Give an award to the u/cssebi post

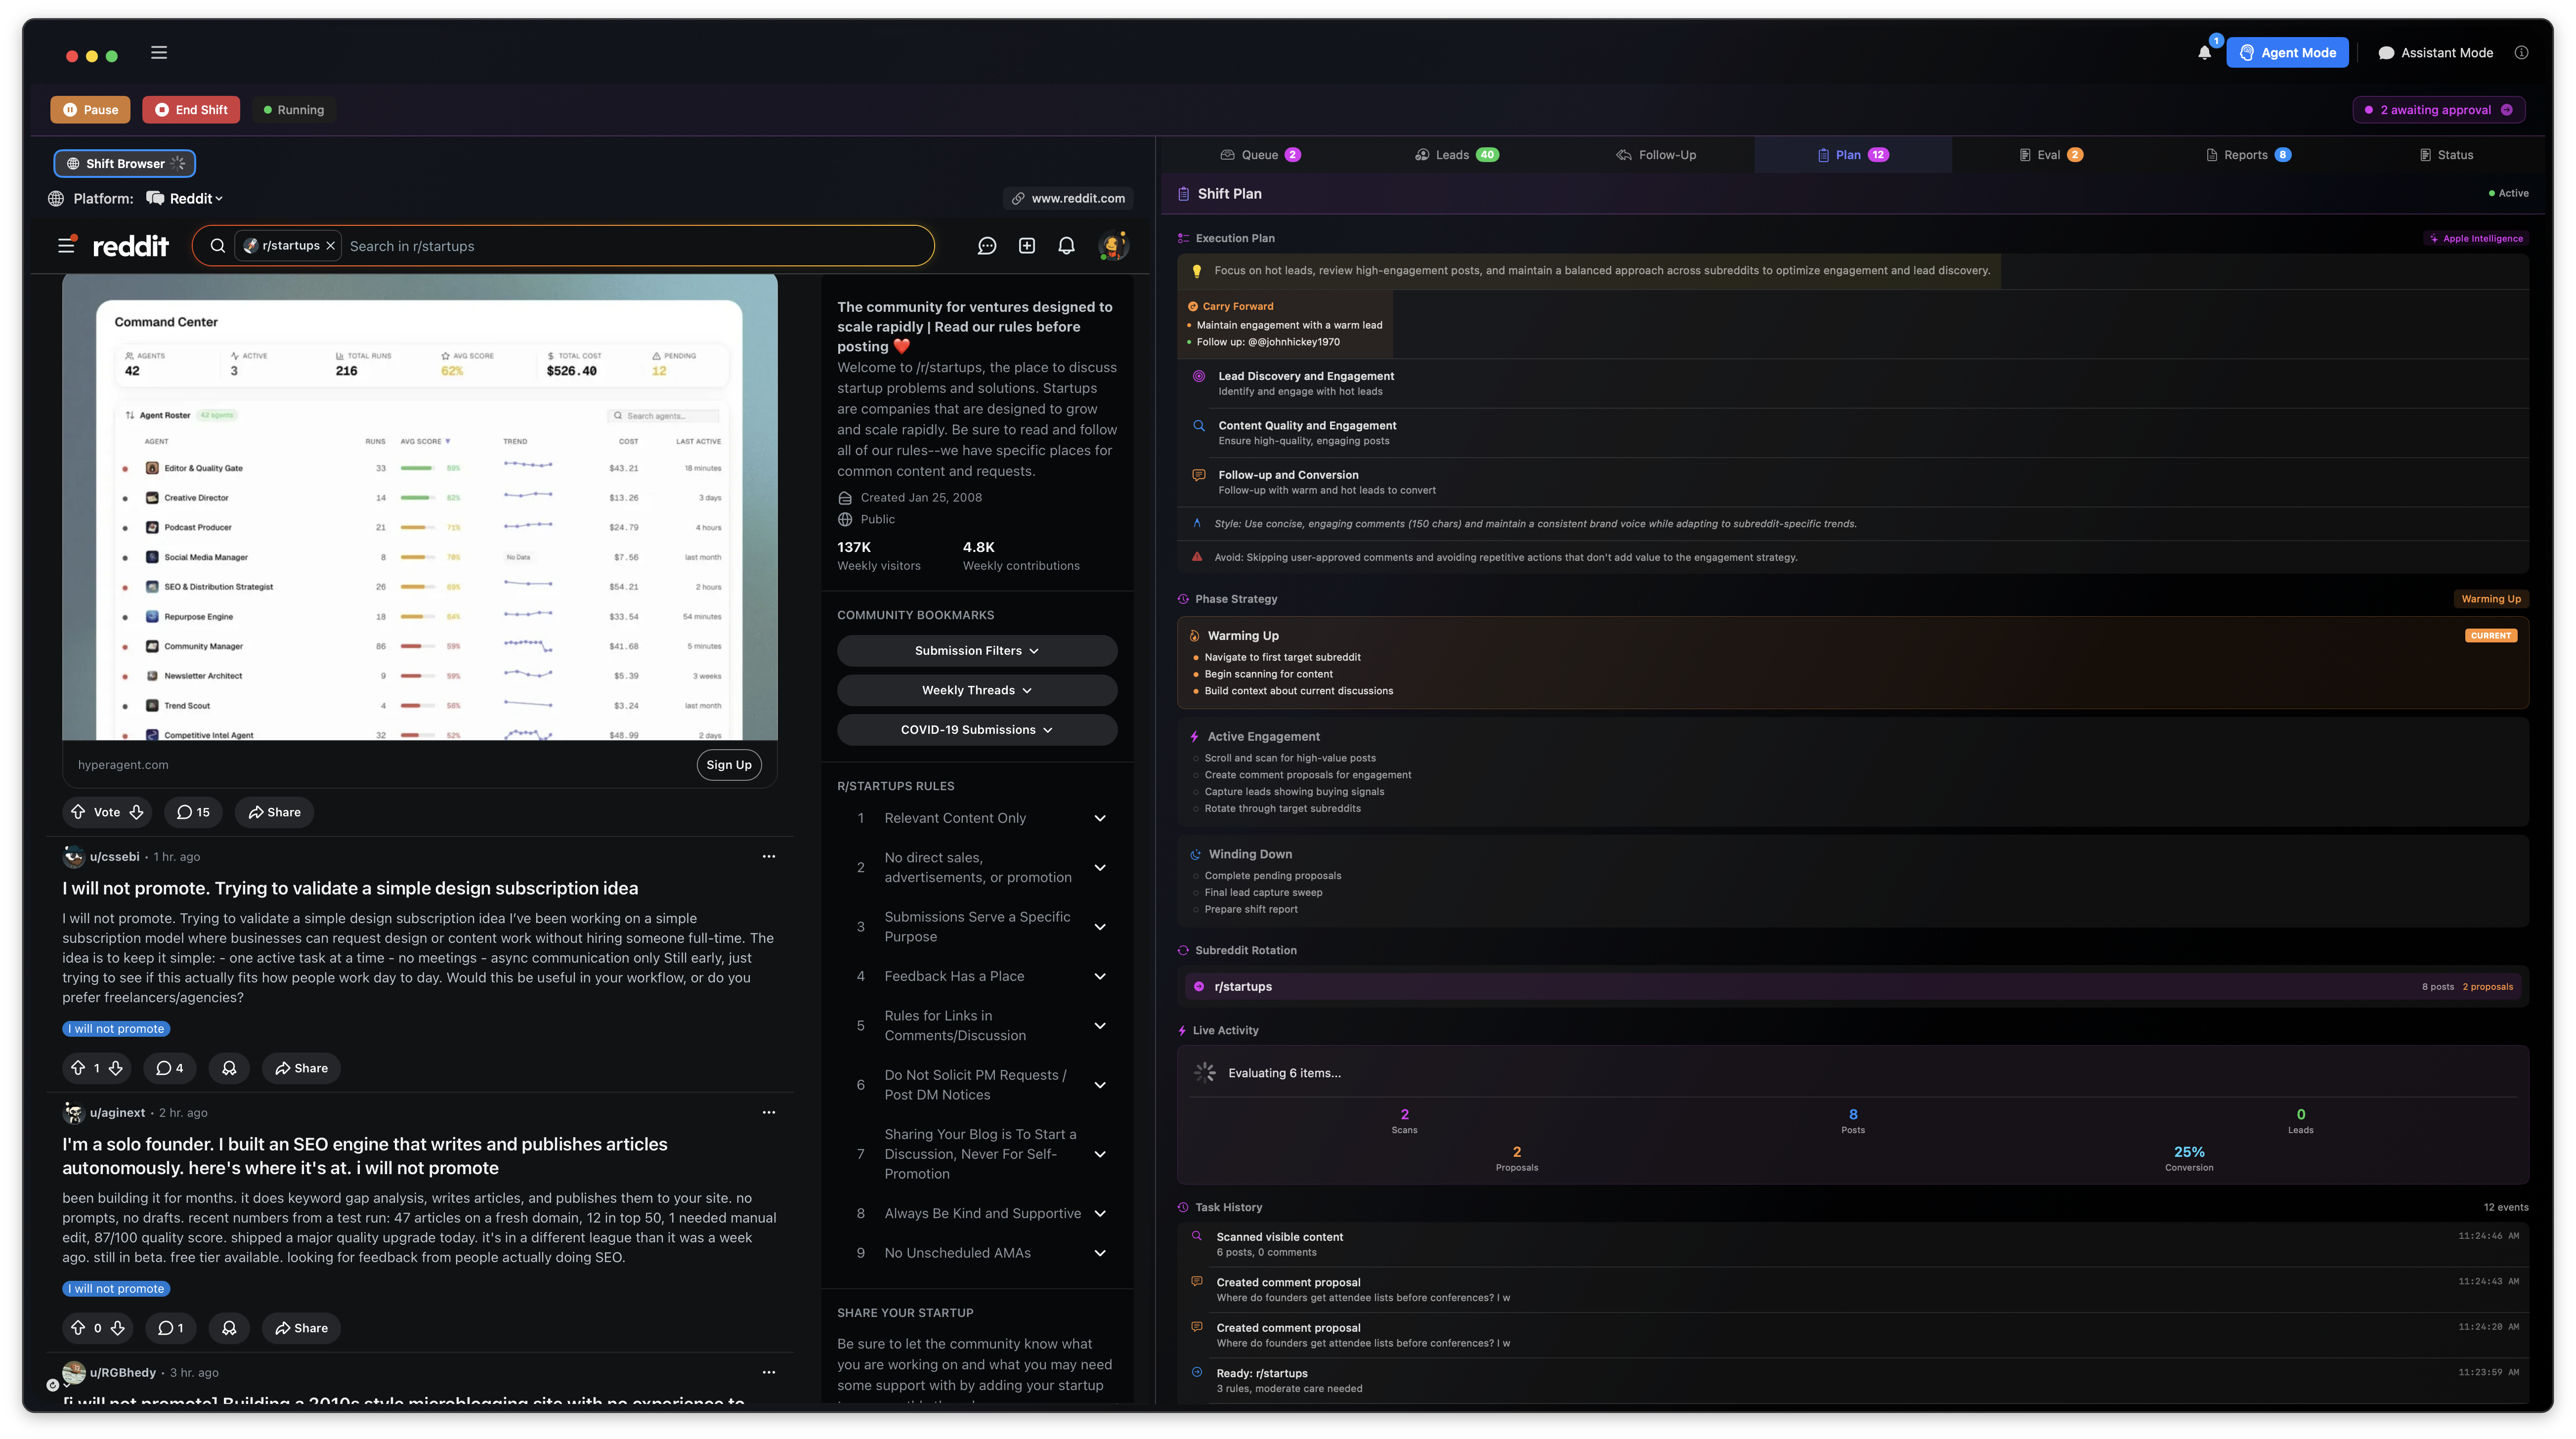click(229, 1068)
